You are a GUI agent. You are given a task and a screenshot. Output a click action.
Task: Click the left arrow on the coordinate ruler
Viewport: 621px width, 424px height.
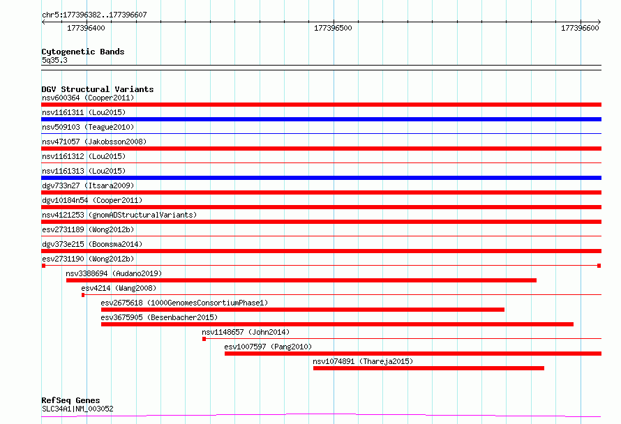[43, 22]
